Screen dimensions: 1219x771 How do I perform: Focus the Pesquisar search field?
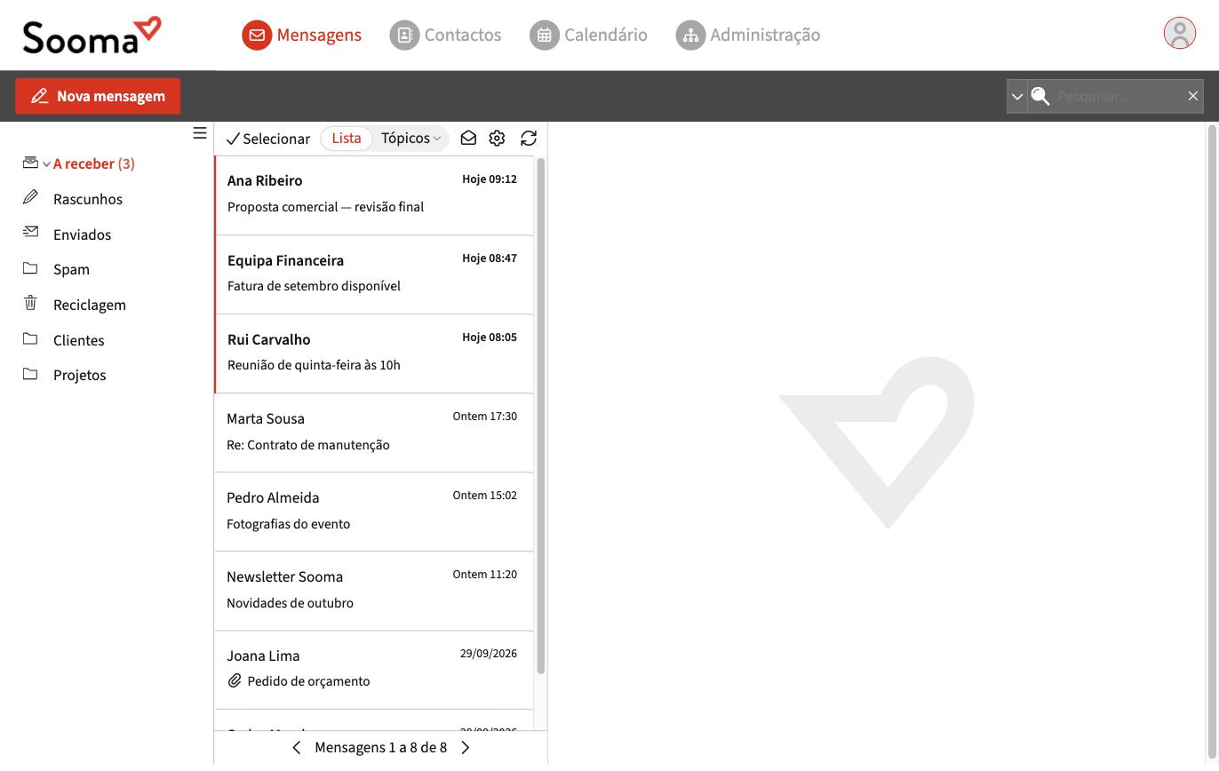1118,96
